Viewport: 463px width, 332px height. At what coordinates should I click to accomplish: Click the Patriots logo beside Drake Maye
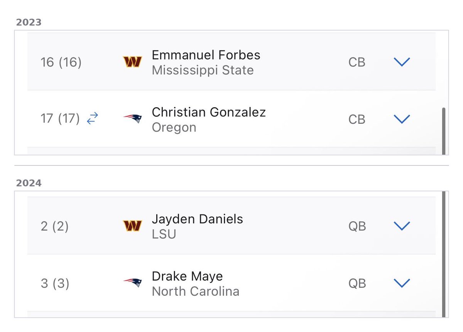[132, 283]
